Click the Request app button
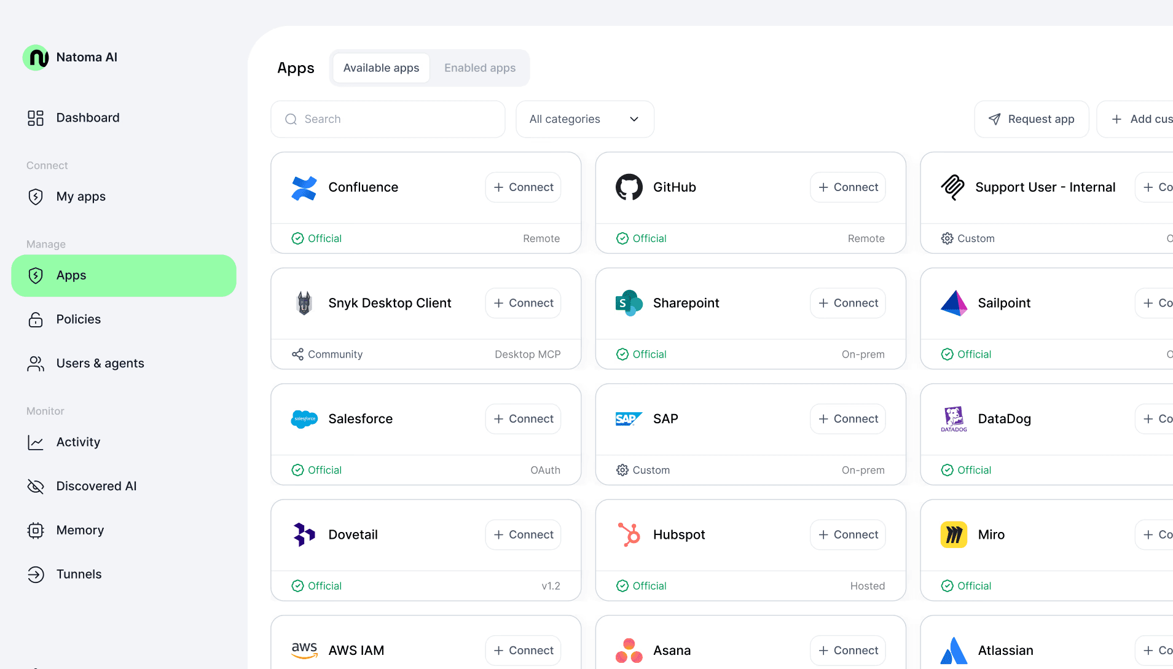 coord(1032,119)
